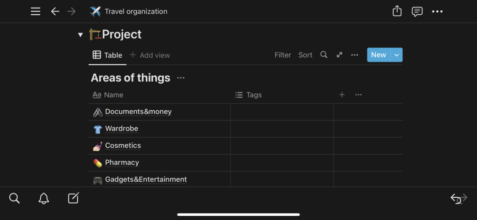The image size is (477, 220).
Task: Open the Wardrobe row page
Action: [122, 129]
